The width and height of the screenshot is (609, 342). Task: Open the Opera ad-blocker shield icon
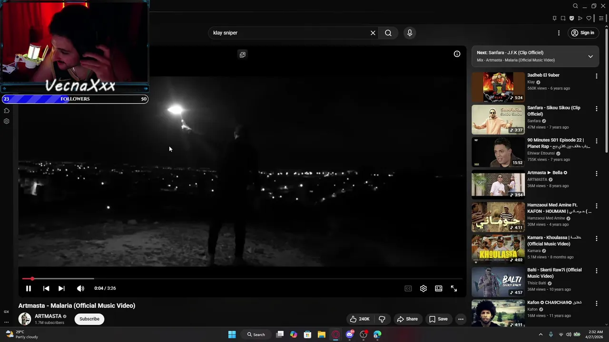(x=571, y=19)
